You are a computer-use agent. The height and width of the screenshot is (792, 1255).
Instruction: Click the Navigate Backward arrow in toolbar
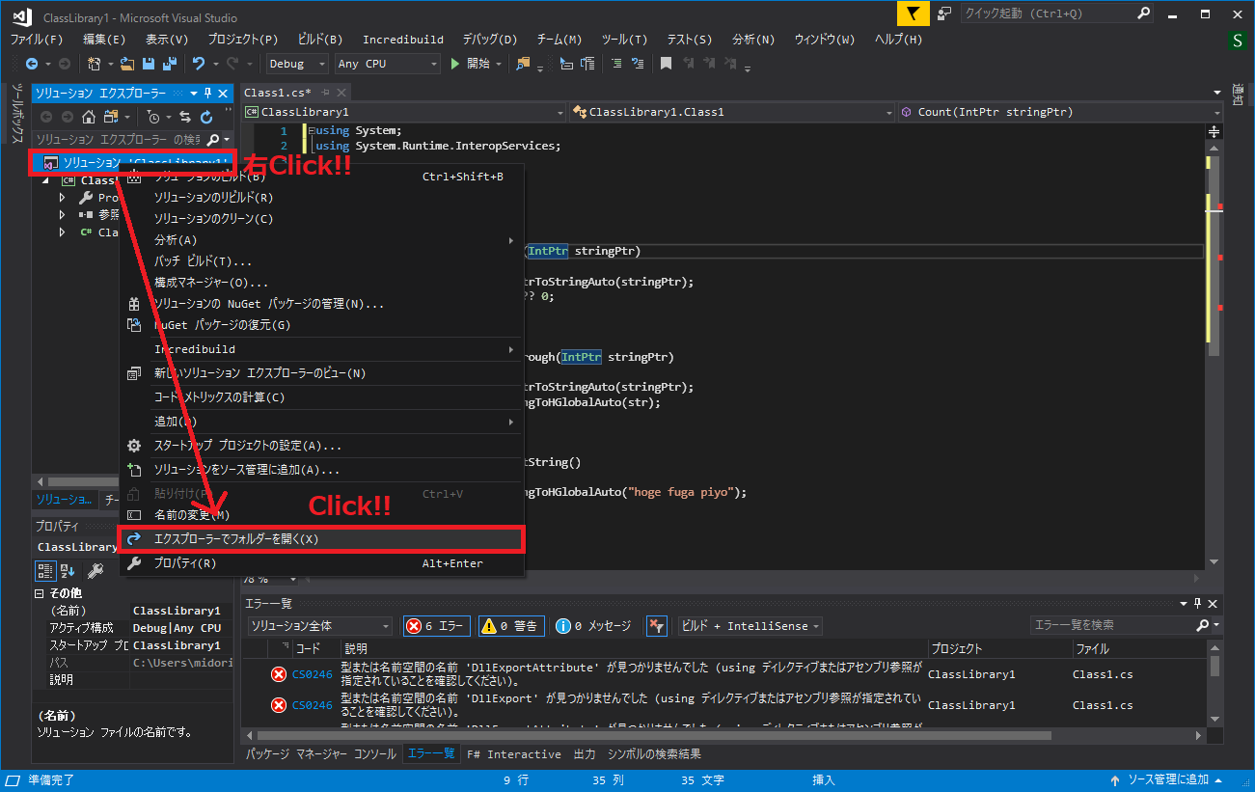pos(32,64)
